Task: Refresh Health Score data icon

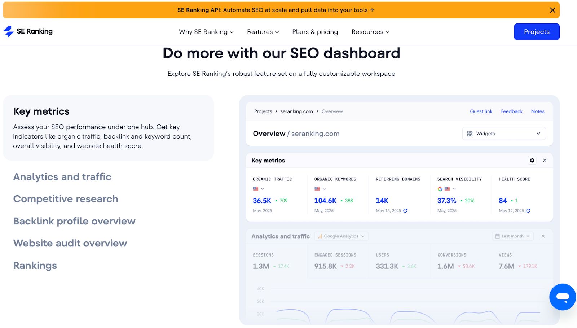Action: point(528,211)
